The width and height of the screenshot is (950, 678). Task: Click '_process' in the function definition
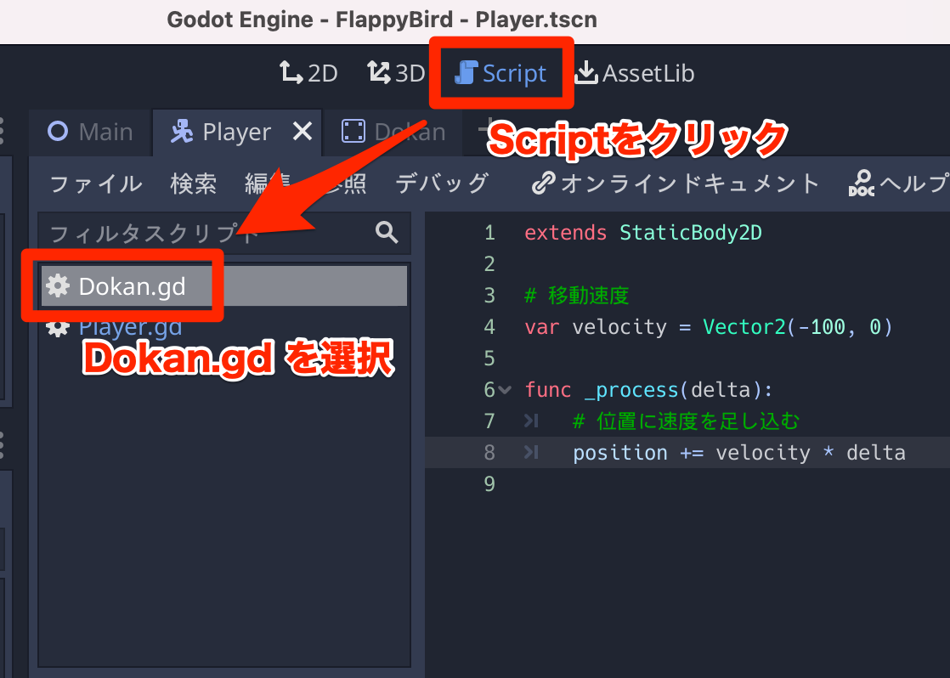click(631, 390)
